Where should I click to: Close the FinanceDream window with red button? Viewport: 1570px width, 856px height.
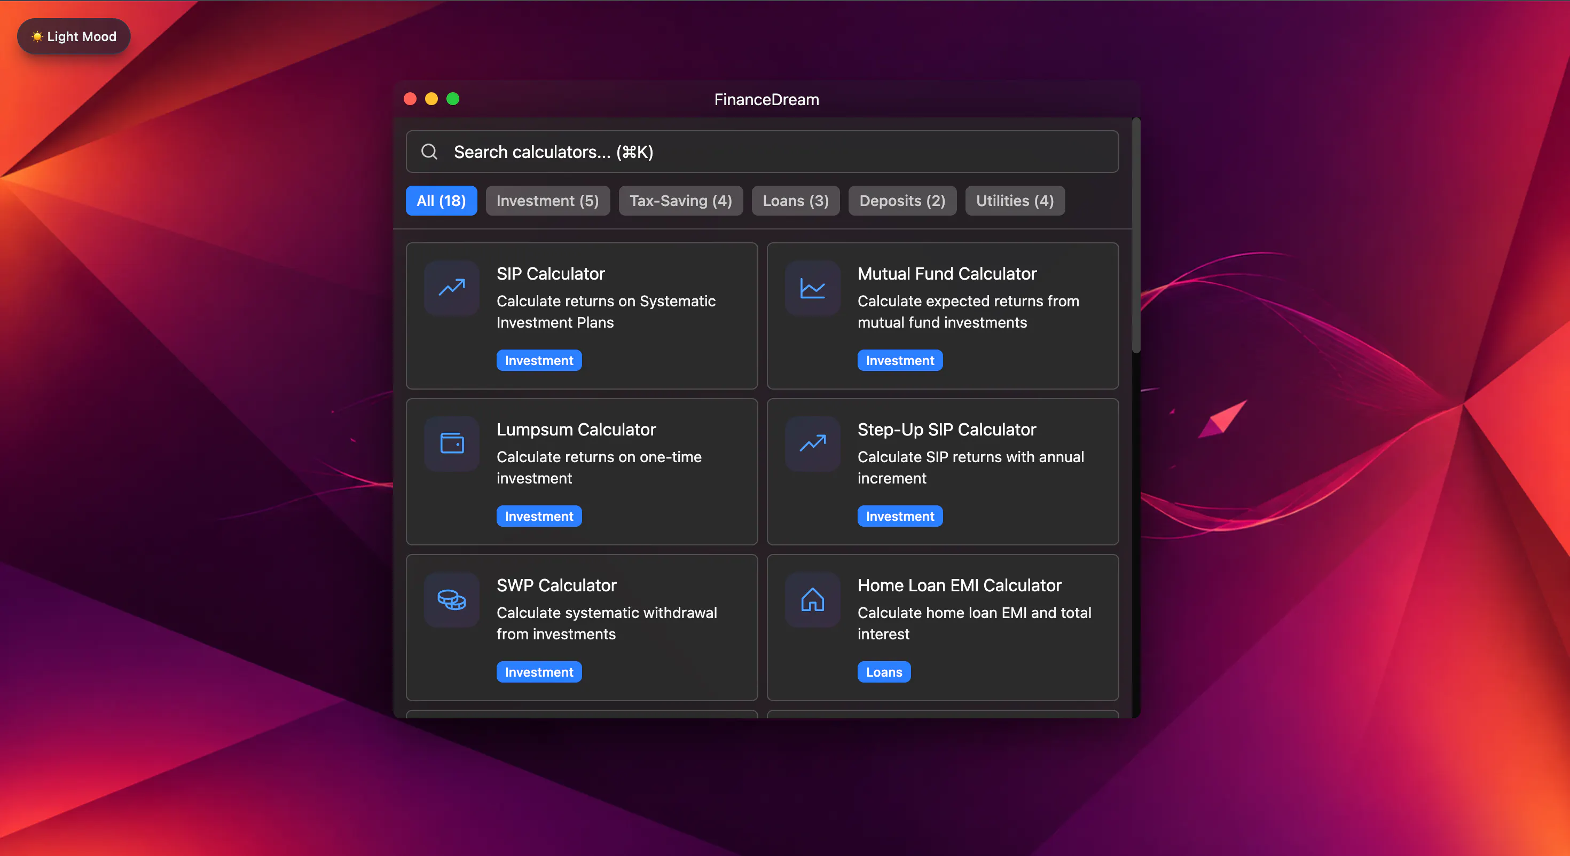tap(410, 99)
